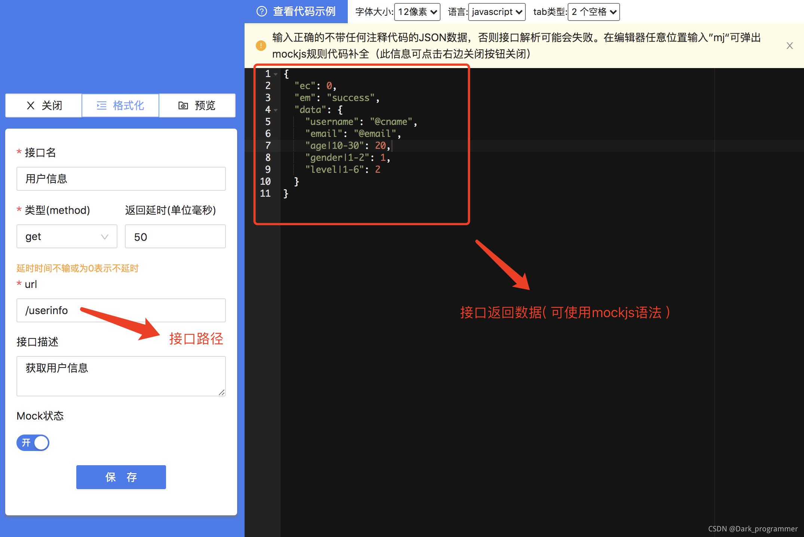Image resolution: width=804 pixels, height=537 pixels.
Task: Click the question mark help icon
Action: 262,12
